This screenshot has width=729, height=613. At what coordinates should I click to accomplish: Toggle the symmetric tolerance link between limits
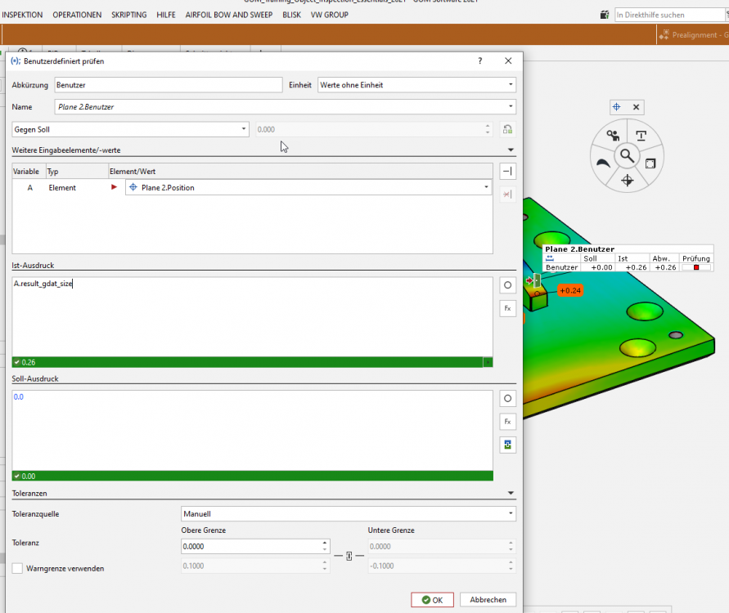click(x=349, y=557)
